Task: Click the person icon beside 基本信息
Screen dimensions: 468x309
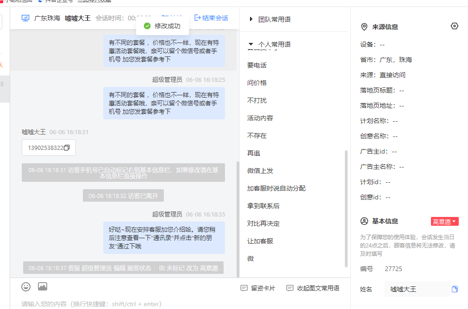Action: (364, 221)
